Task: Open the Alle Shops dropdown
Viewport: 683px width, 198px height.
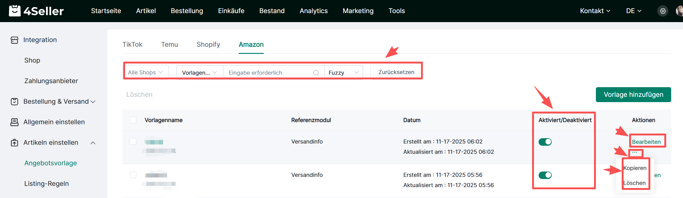Action: (146, 72)
